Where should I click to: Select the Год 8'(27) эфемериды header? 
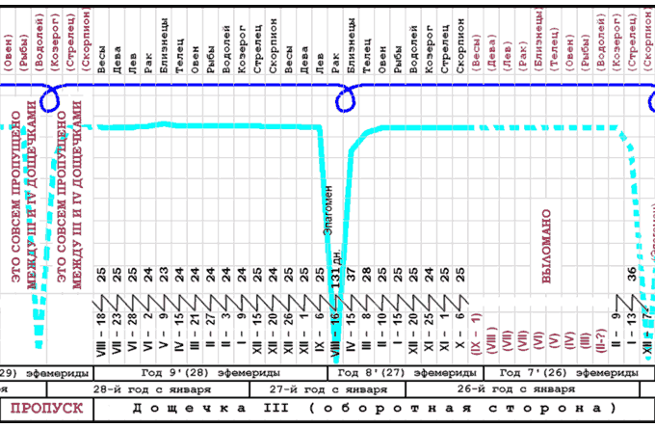404,371
